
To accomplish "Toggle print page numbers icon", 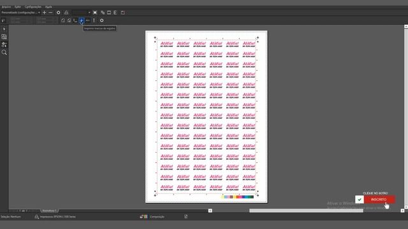I will coord(69,20).
